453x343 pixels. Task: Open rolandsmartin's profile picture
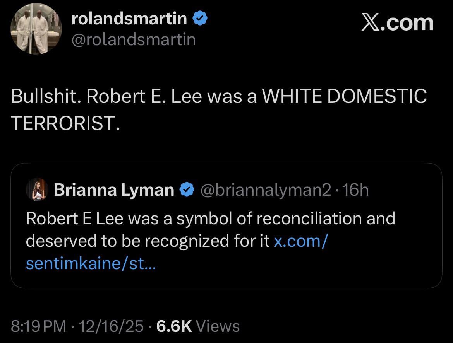pyautogui.click(x=36, y=29)
